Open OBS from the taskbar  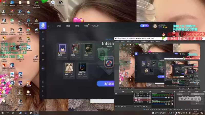36,113
